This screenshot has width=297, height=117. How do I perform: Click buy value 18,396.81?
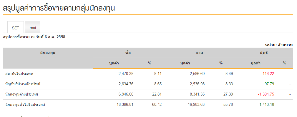coord(125,104)
